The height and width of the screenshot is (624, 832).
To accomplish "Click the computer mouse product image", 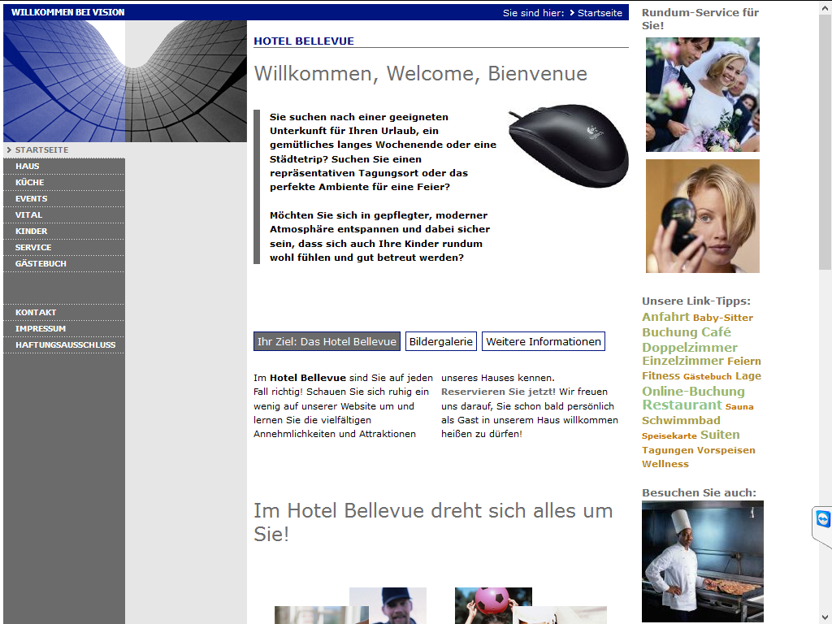I will coord(568,145).
